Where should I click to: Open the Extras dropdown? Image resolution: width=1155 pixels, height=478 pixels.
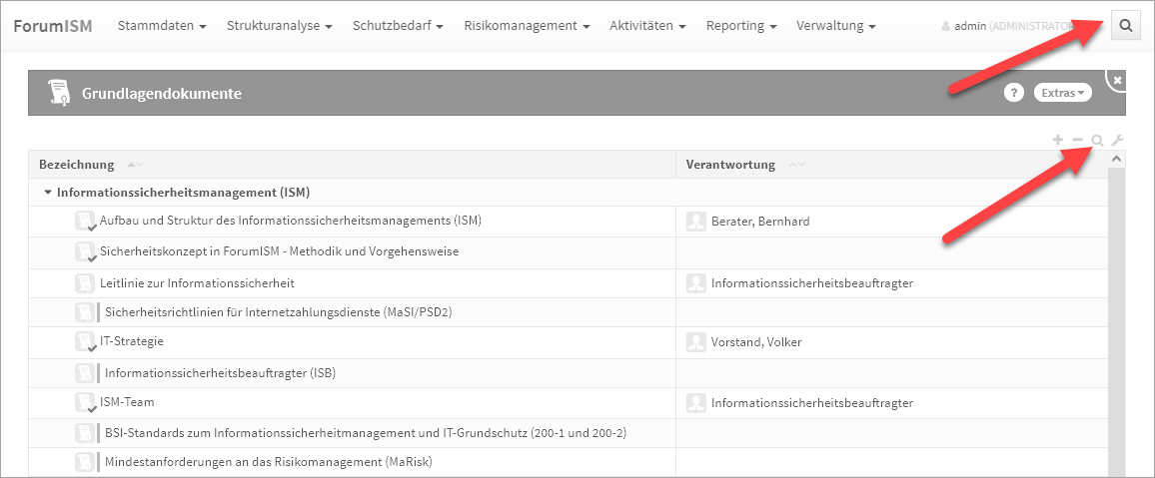tap(1062, 93)
